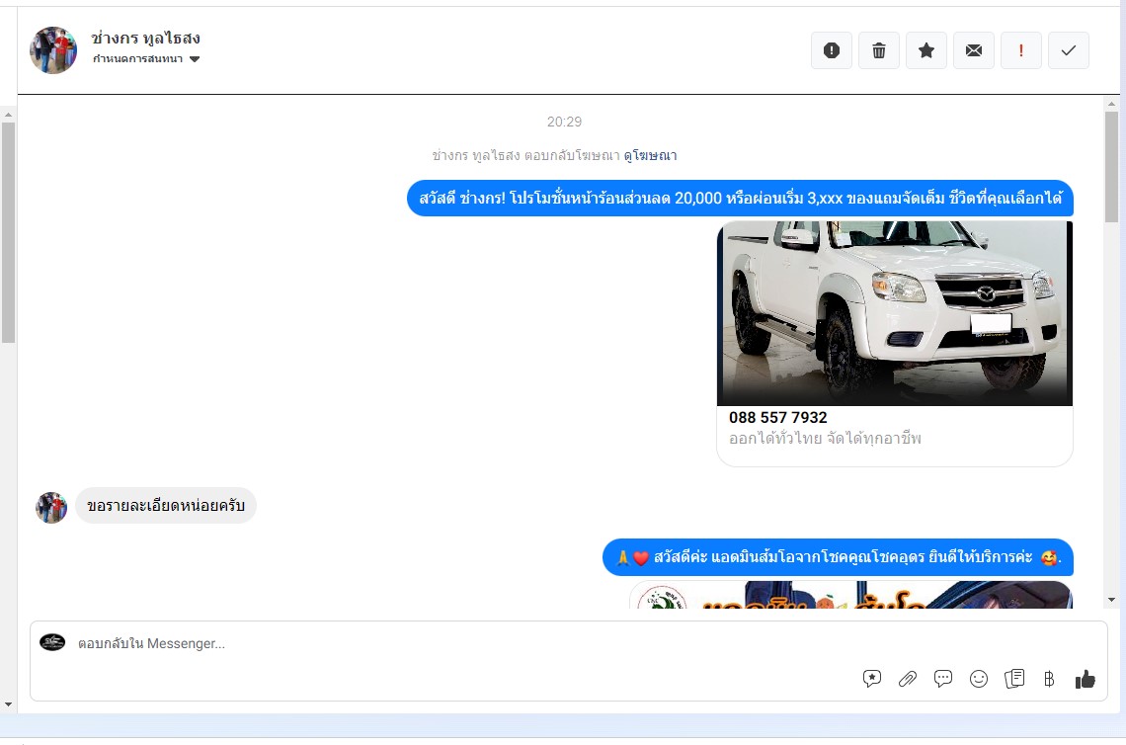This screenshot has height=745, width=1126.
Task: Open the speech bubble with dots icon
Action: 943,679
